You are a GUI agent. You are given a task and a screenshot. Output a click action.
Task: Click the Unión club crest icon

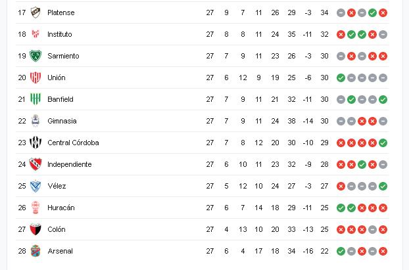coord(35,78)
